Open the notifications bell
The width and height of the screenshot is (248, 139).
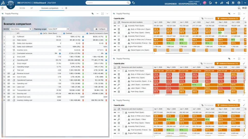tap(210, 3)
